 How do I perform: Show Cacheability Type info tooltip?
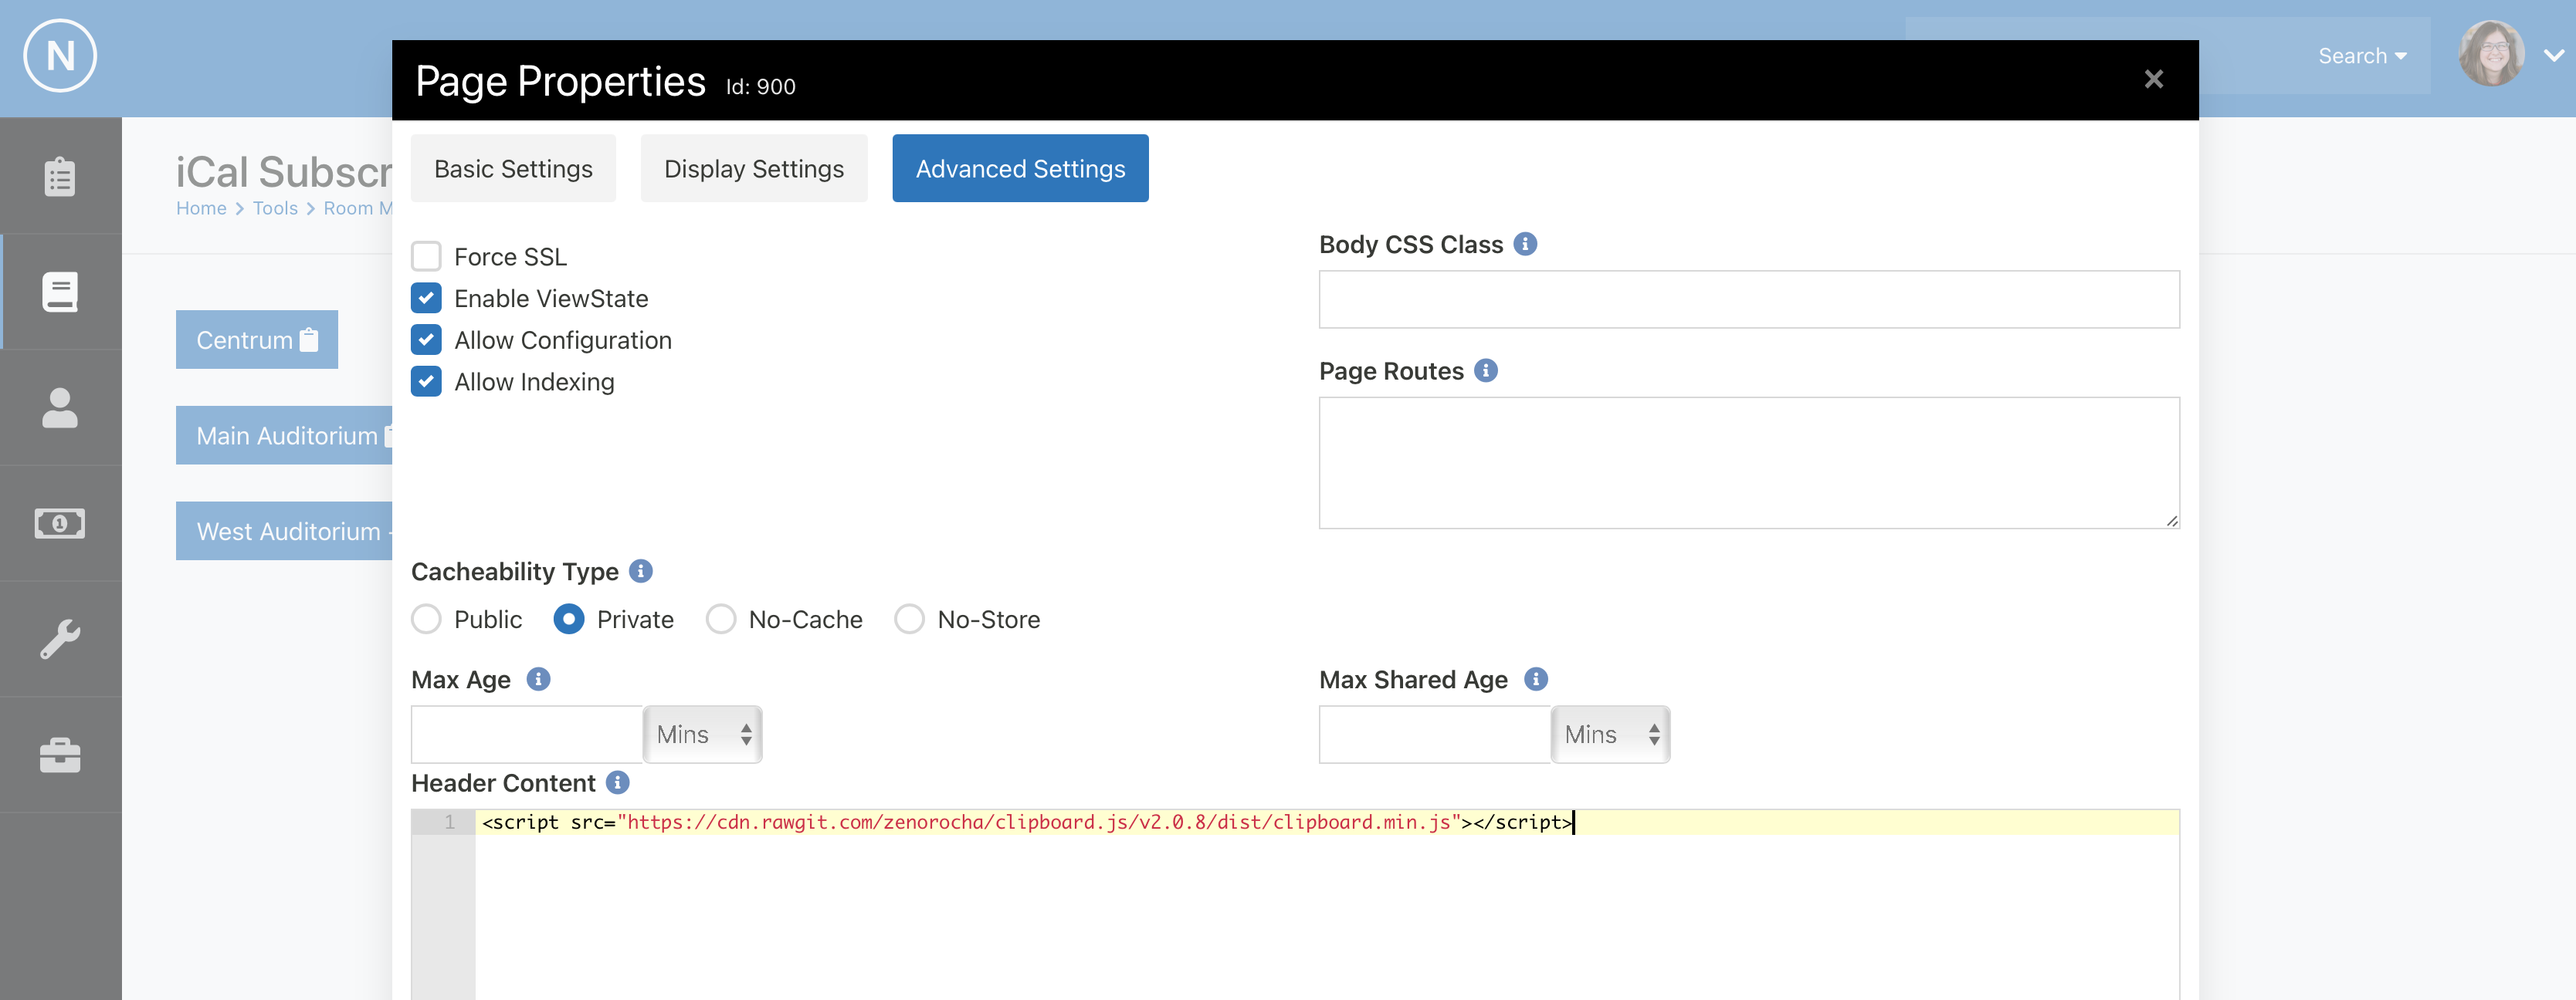641,572
